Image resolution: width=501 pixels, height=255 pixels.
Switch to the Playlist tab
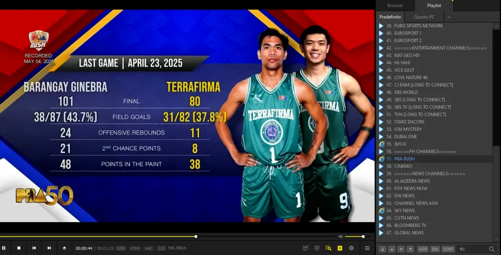tap(434, 5)
